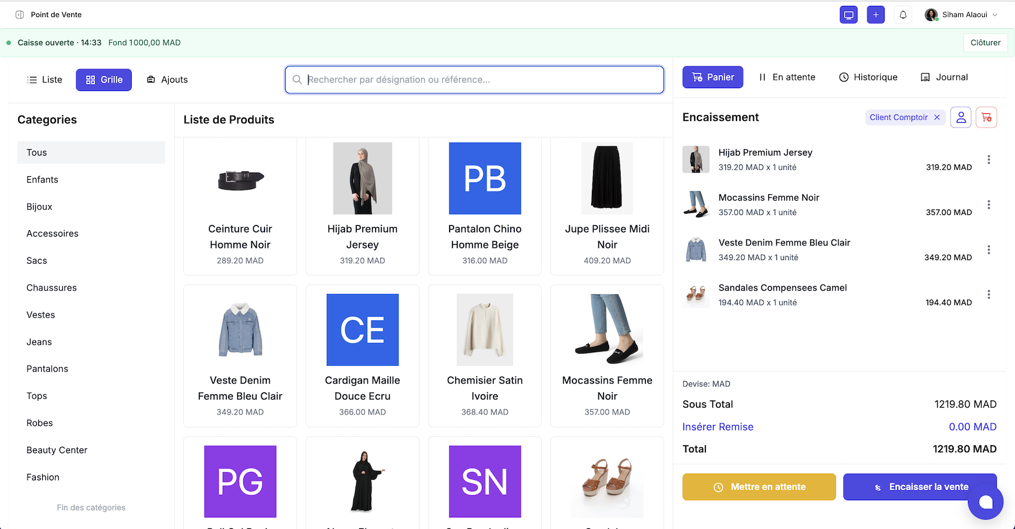Click Mocassins Femme Noir cart item thumbnail

pos(696,205)
